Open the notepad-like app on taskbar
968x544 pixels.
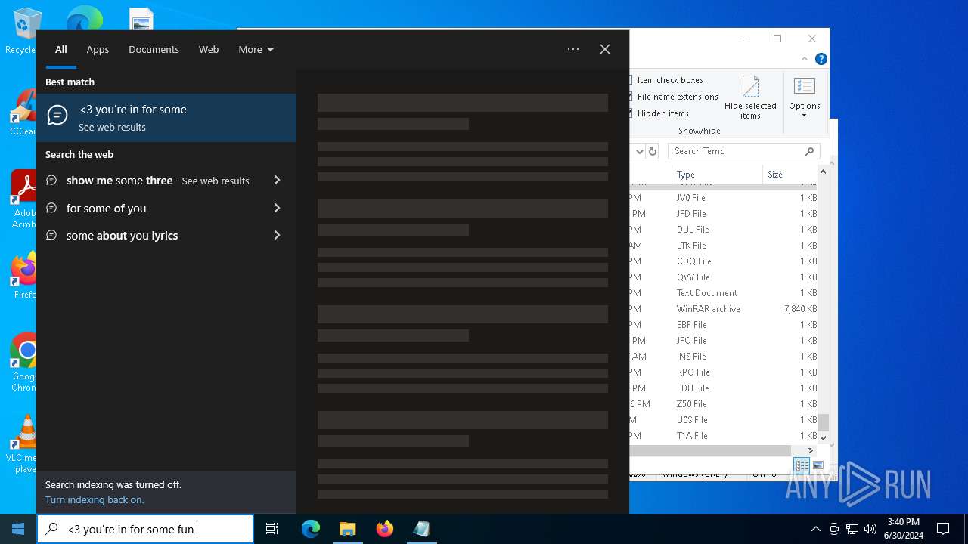pos(421,529)
